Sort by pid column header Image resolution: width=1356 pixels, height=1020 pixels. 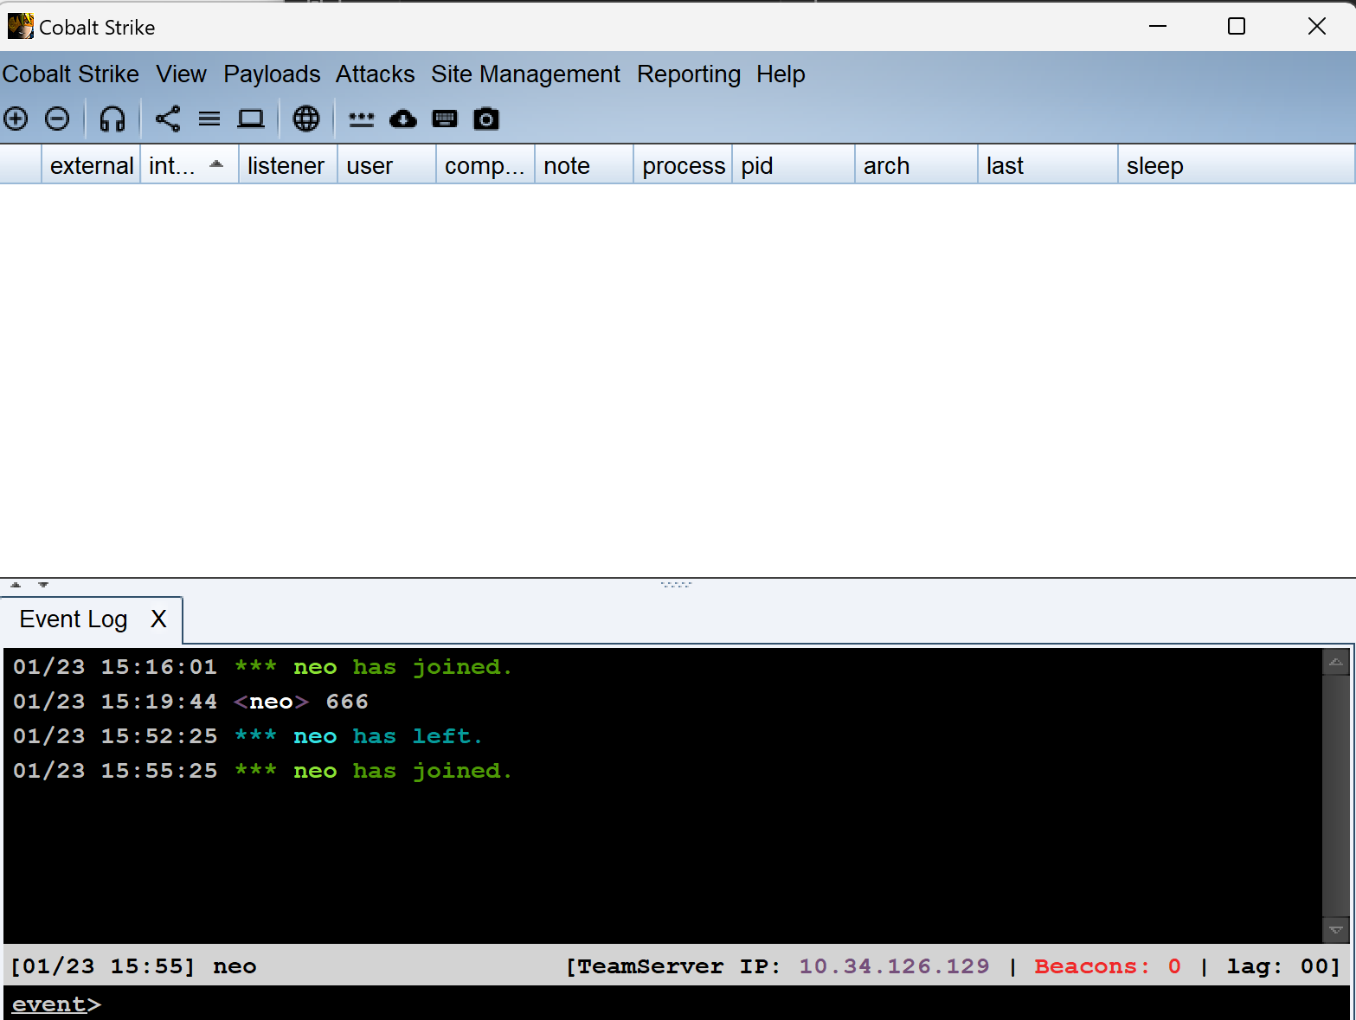pyautogui.click(x=794, y=165)
